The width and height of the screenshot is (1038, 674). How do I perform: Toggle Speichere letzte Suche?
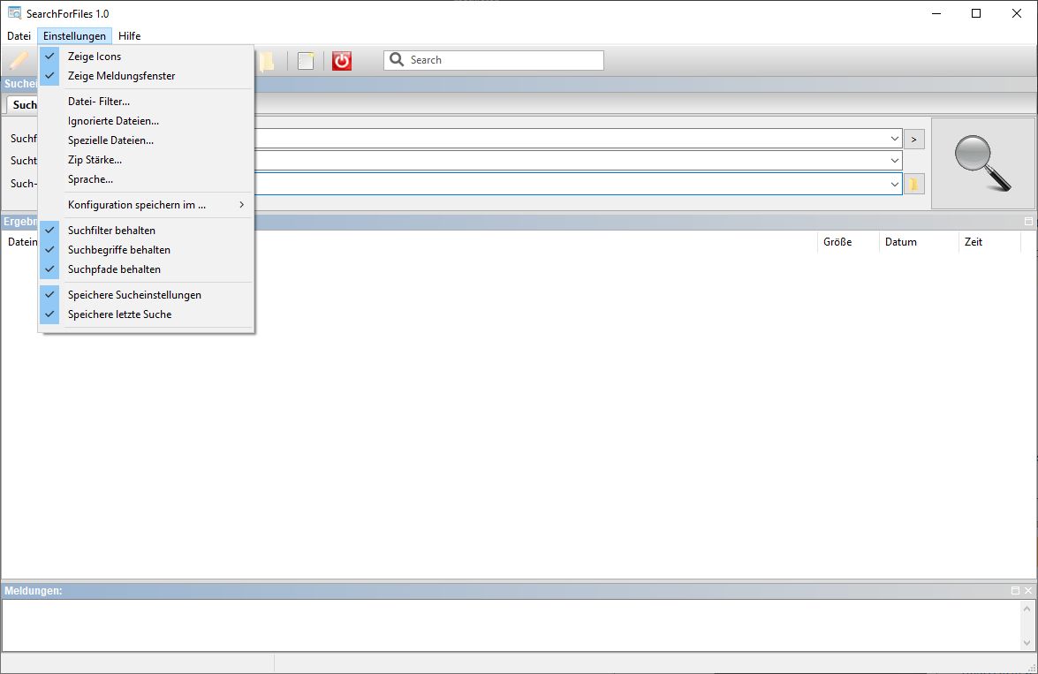[119, 314]
